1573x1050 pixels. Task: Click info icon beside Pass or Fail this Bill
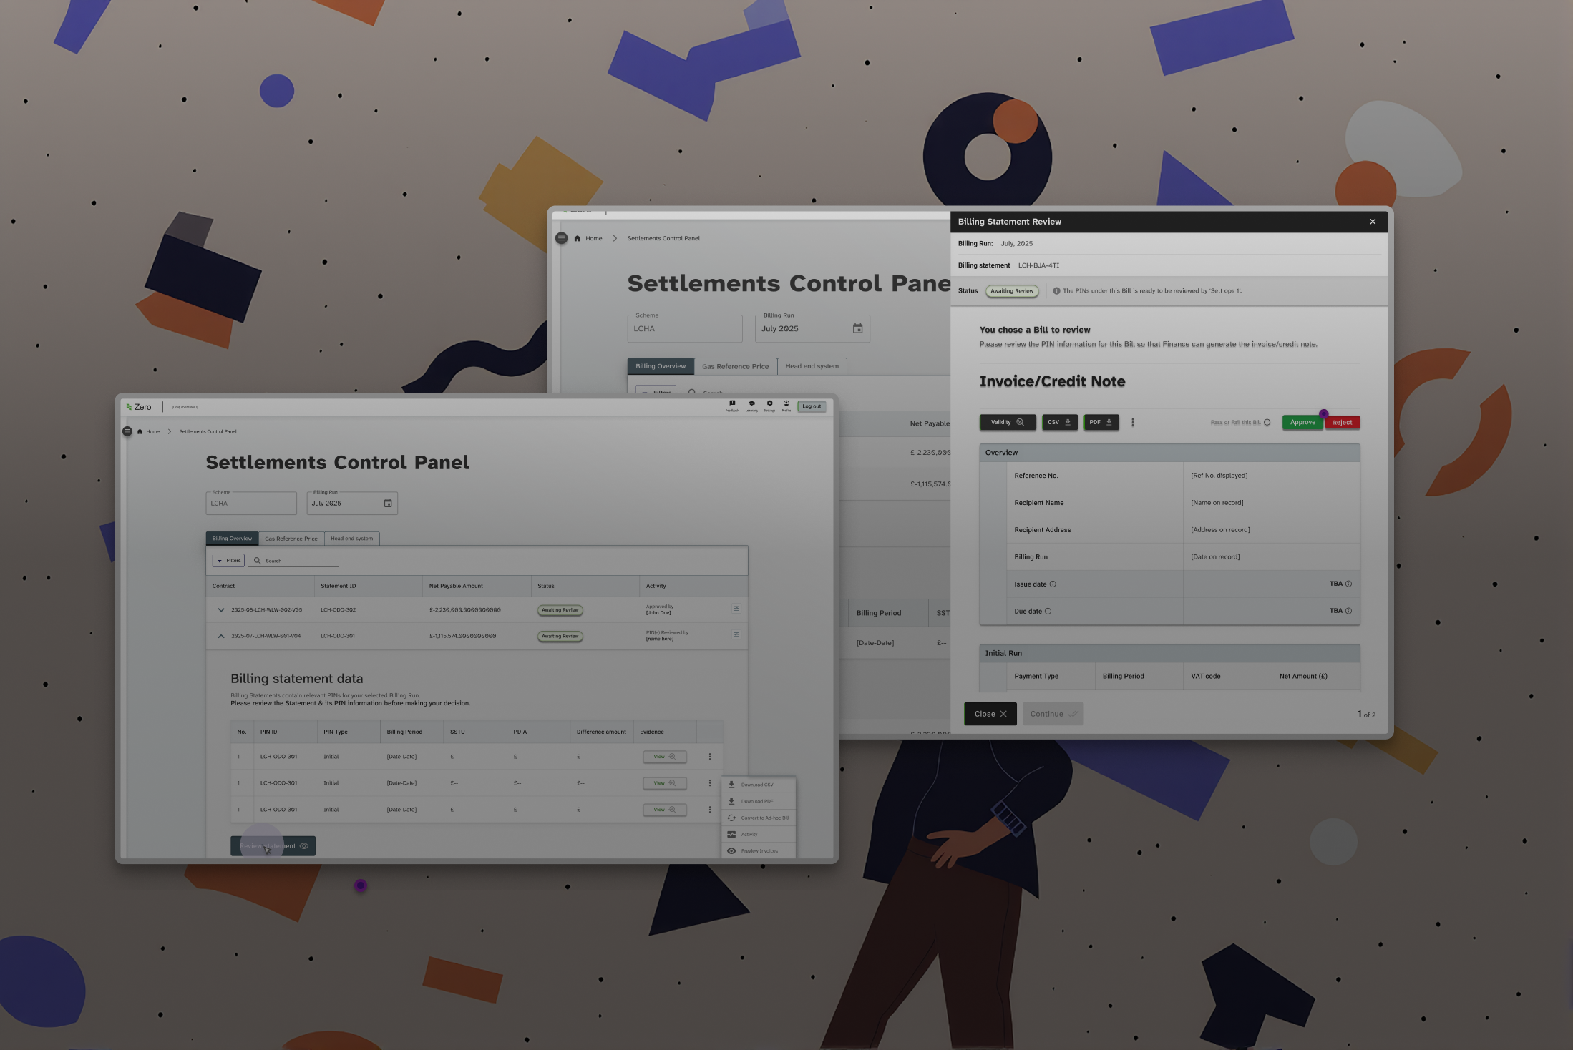tap(1267, 423)
